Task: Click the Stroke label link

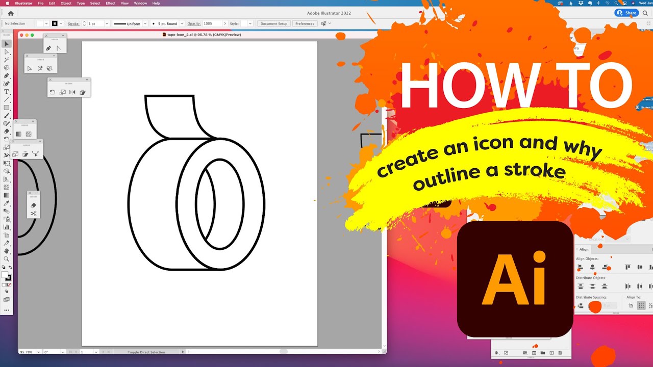Action: pyautogui.click(x=74, y=23)
